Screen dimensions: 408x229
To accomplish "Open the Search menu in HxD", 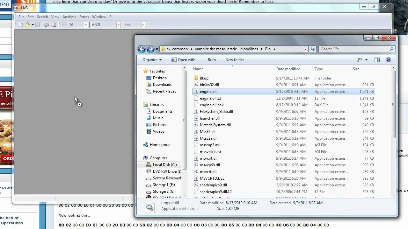I will 42,17.
